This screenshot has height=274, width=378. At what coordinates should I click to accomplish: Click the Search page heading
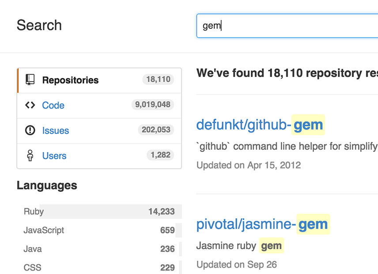(x=39, y=25)
